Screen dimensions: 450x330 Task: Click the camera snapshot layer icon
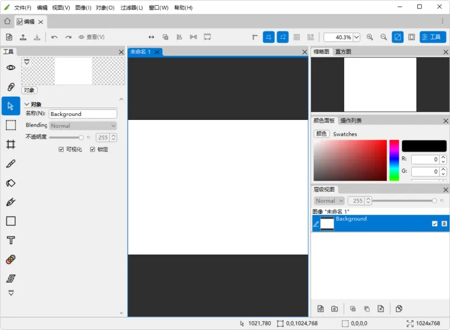pyautogui.click(x=334, y=309)
